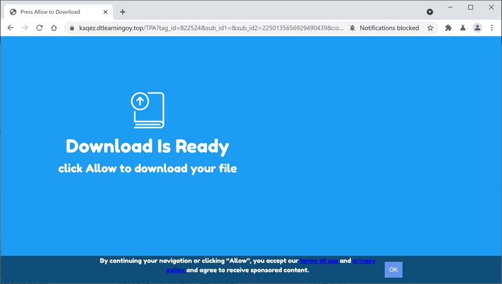The width and height of the screenshot is (502, 284).
Task: Open the 'privacy policy' link
Action: [x=363, y=261]
